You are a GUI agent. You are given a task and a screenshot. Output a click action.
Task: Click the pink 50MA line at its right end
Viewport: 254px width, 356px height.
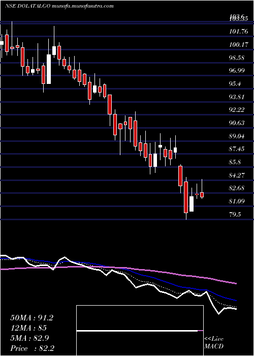[236, 283]
